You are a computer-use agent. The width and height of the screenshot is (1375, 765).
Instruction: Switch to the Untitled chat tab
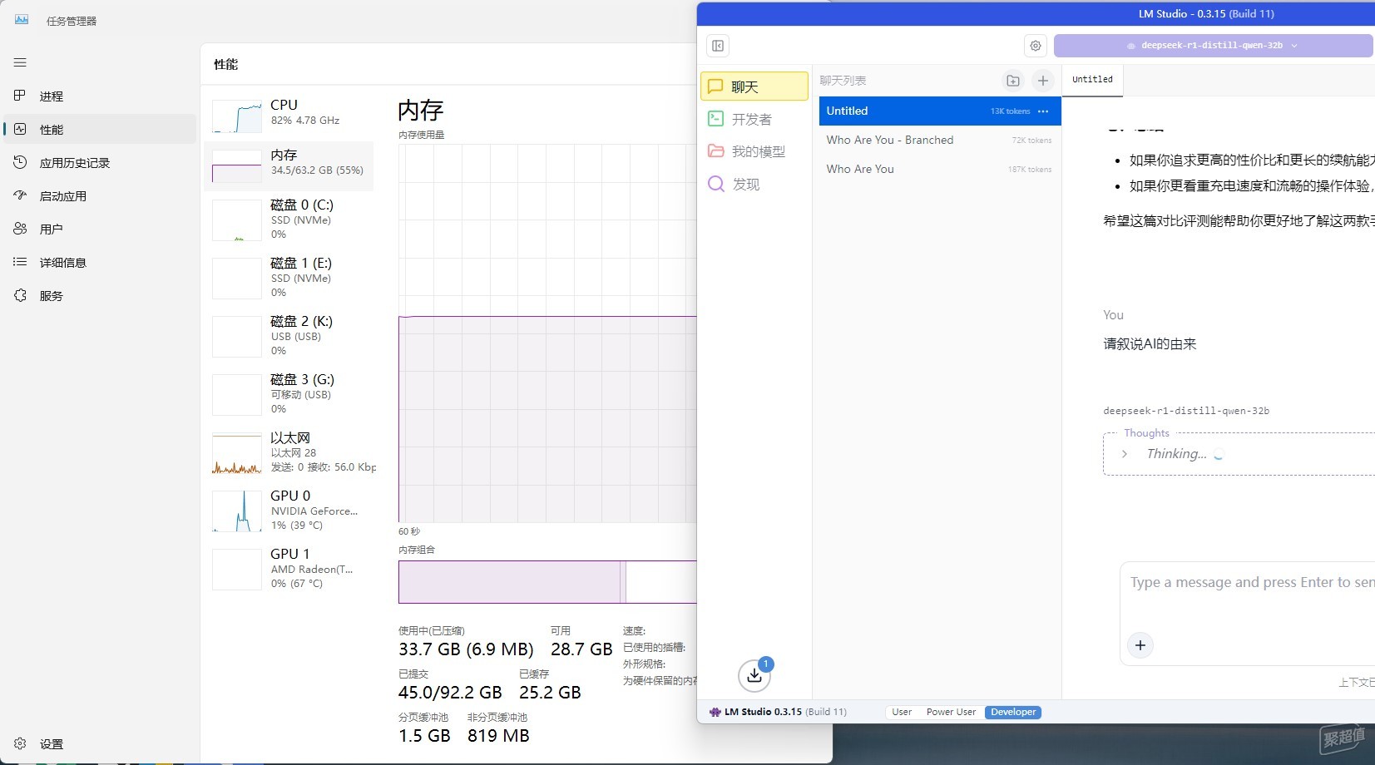click(1092, 80)
